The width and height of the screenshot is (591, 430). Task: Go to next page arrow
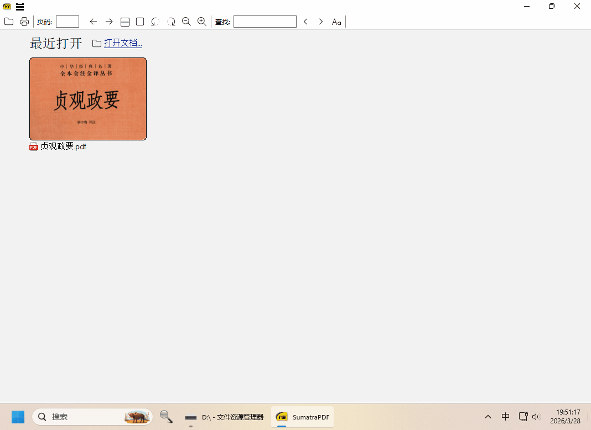pyautogui.click(x=110, y=22)
